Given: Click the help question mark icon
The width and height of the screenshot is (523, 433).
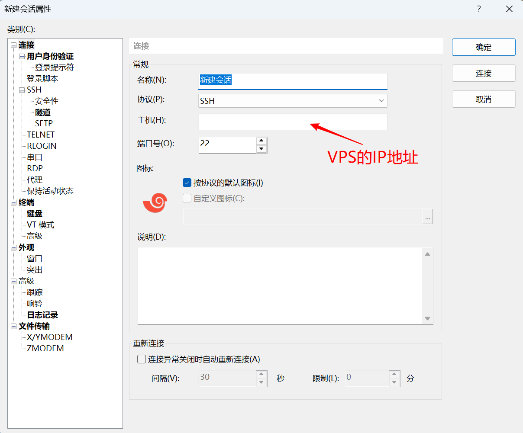Looking at the screenshot, I should pyautogui.click(x=479, y=9).
